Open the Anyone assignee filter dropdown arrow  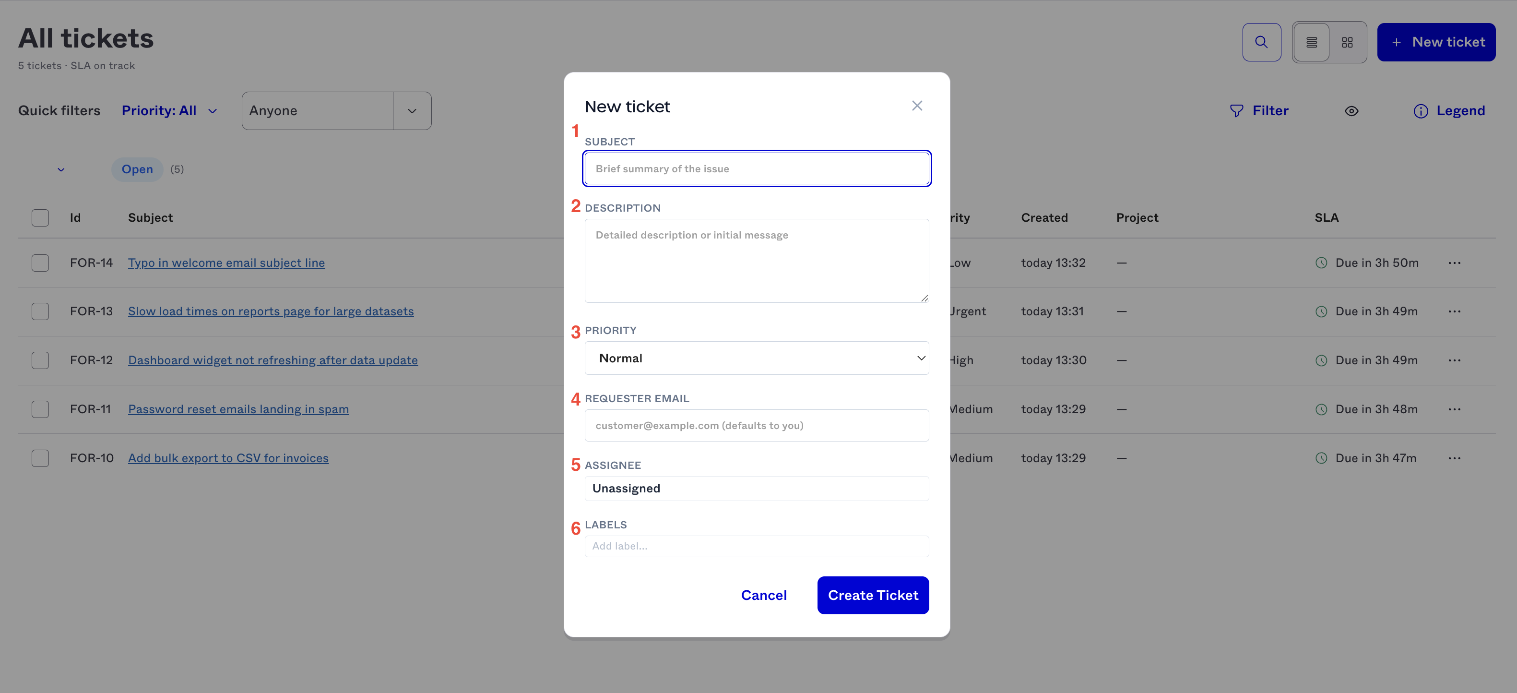pyautogui.click(x=412, y=111)
